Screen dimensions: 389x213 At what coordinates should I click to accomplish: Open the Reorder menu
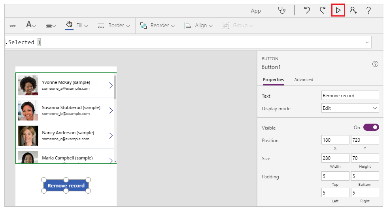[x=157, y=26]
